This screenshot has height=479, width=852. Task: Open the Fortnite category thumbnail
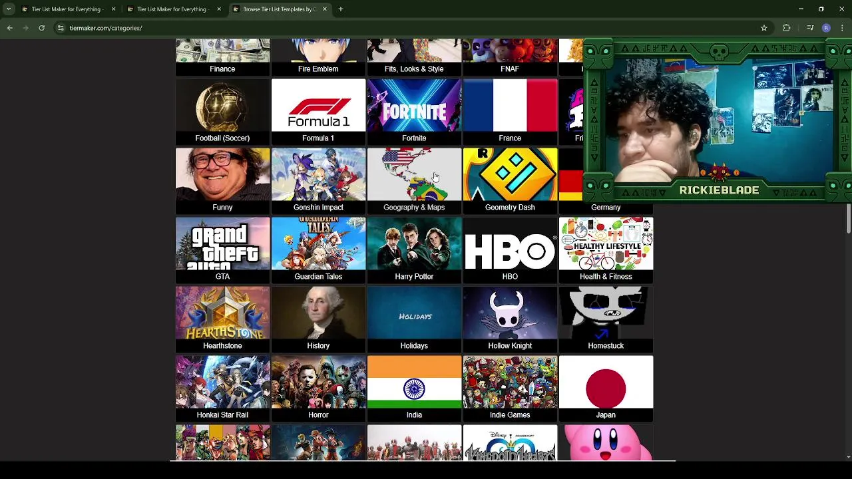[x=414, y=105]
